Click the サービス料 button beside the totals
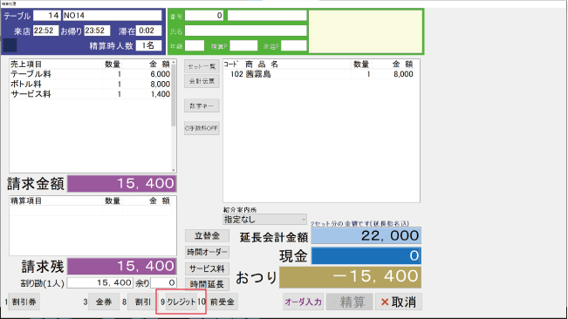 pos(207,268)
